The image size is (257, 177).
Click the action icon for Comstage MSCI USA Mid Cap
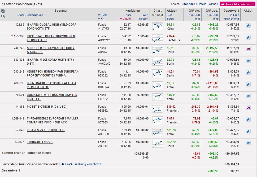point(248,96)
